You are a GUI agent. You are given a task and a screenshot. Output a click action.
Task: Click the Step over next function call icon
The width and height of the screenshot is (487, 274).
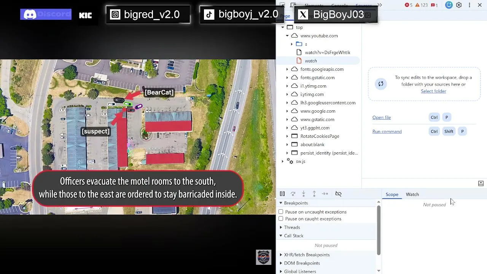coord(293,194)
